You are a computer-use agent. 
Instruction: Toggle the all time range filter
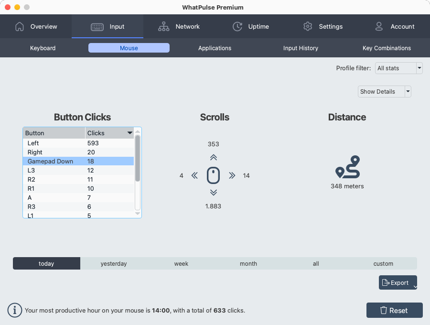(x=316, y=263)
